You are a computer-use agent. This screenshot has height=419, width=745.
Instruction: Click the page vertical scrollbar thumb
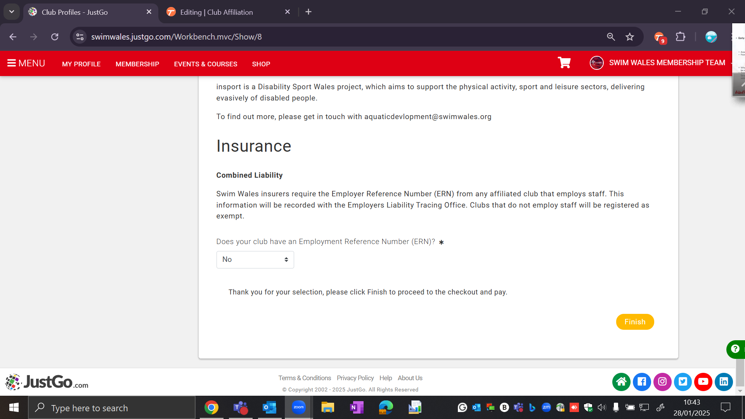click(x=740, y=373)
